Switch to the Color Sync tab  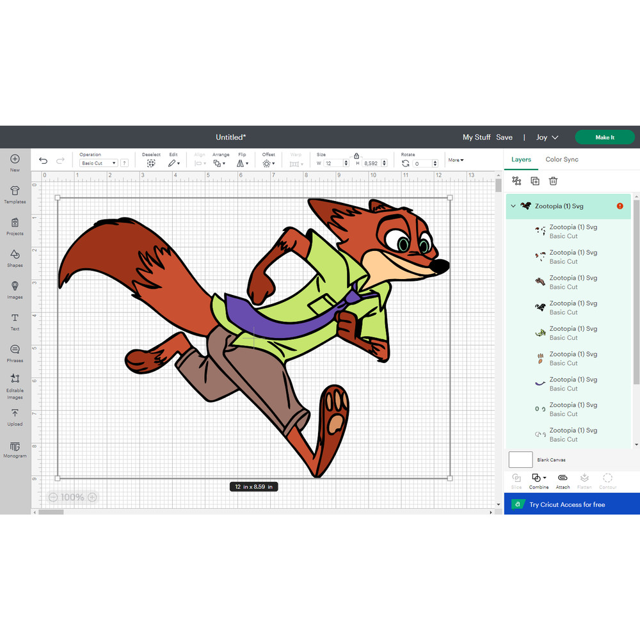[x=562, y=159]
